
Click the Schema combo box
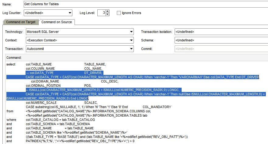221,40
